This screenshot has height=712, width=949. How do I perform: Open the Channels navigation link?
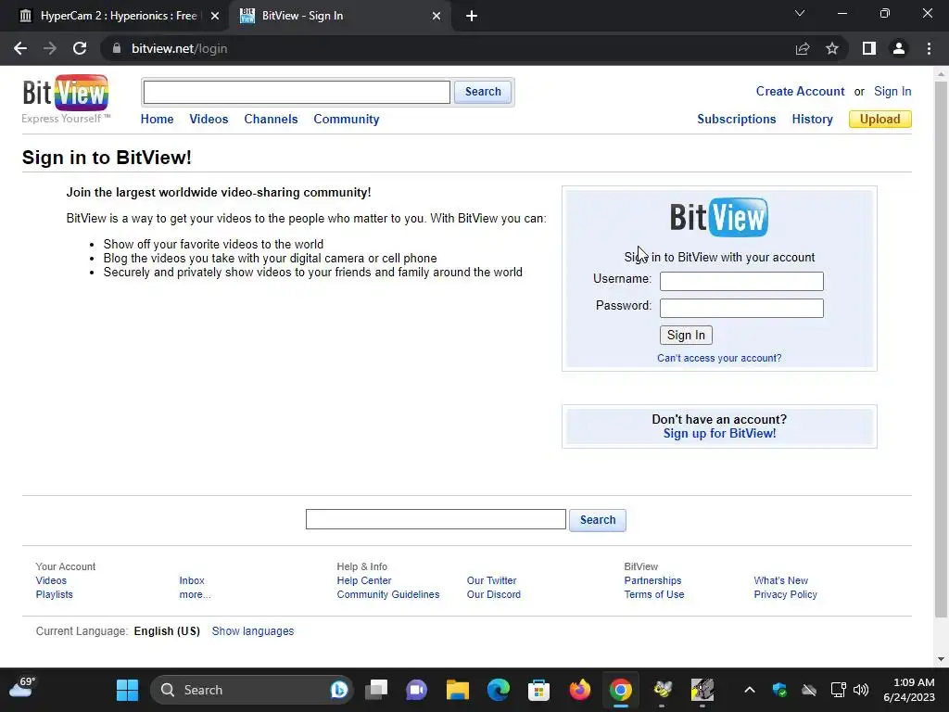pyautogui.click(x=271, y=120)
